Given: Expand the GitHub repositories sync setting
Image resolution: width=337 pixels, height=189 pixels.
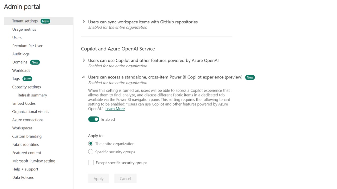Looking at the screenshot, I should point(84,22).
